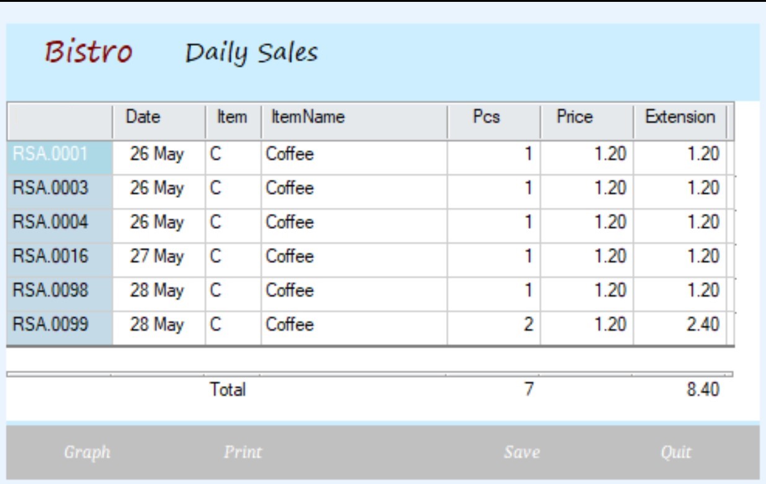
Task: Click the Graph button
Action: (87, 452)
